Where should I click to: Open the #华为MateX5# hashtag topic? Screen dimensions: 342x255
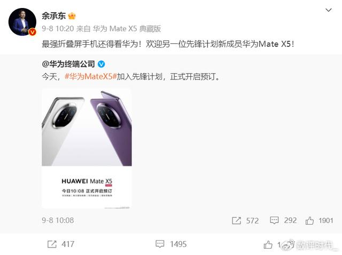(x=91, y=77)
